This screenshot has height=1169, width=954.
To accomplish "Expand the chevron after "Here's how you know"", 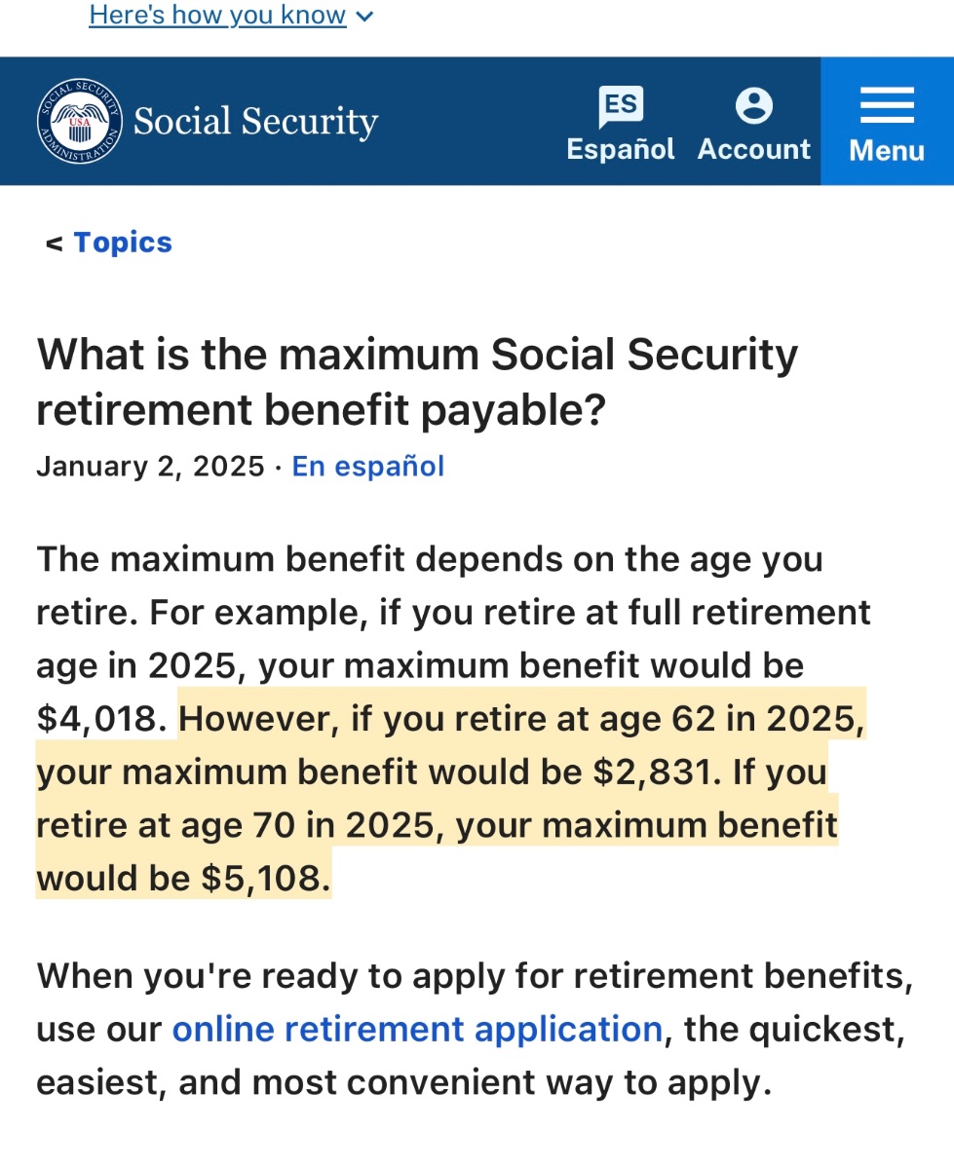I will tap(365, 17).
